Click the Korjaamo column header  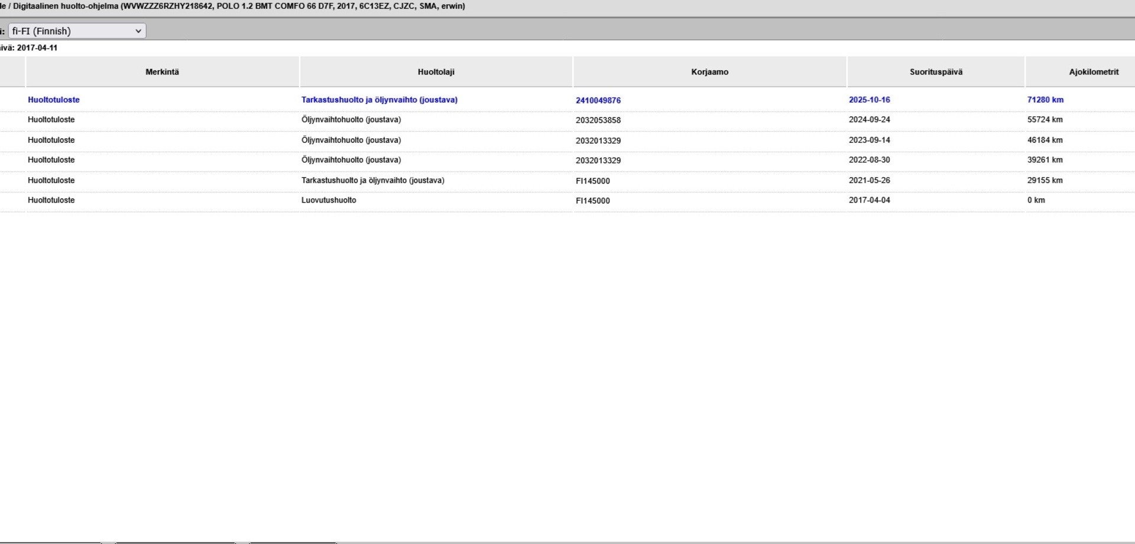coord(709,72)
